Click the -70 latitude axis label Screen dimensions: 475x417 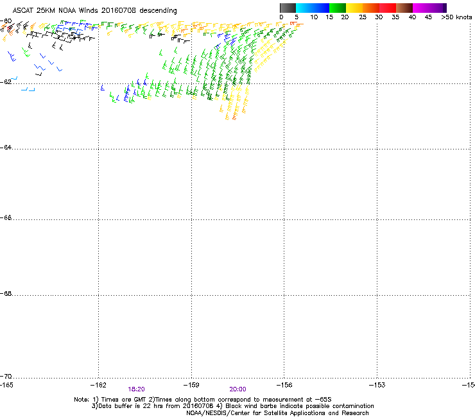(6, 376)
